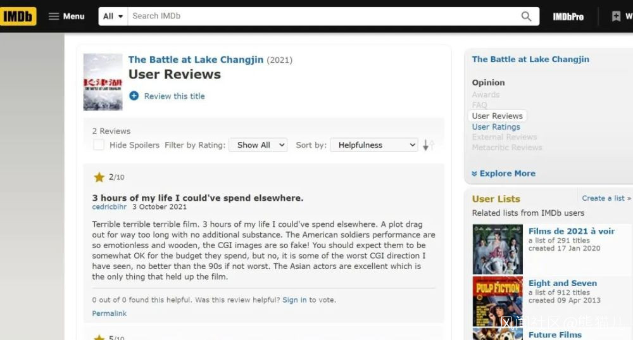The width and height of the screenshot is (633, 340).
Task: Click the IMDb logo icon
Action: click(x=18, y=16)
